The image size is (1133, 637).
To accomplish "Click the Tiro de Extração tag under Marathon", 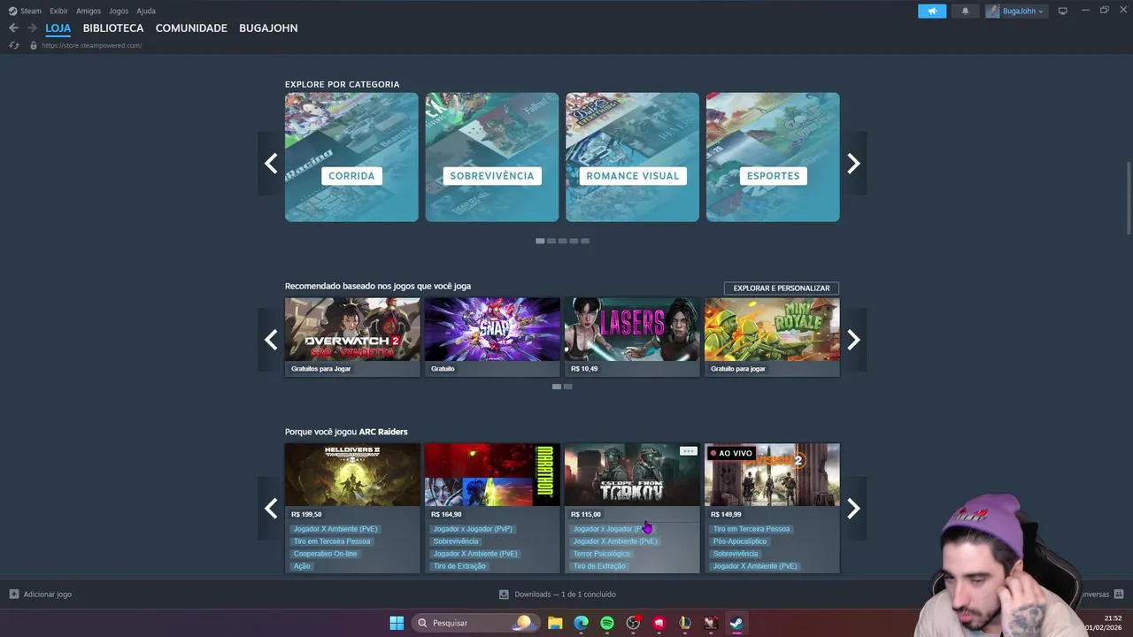I will coord(459,566).
